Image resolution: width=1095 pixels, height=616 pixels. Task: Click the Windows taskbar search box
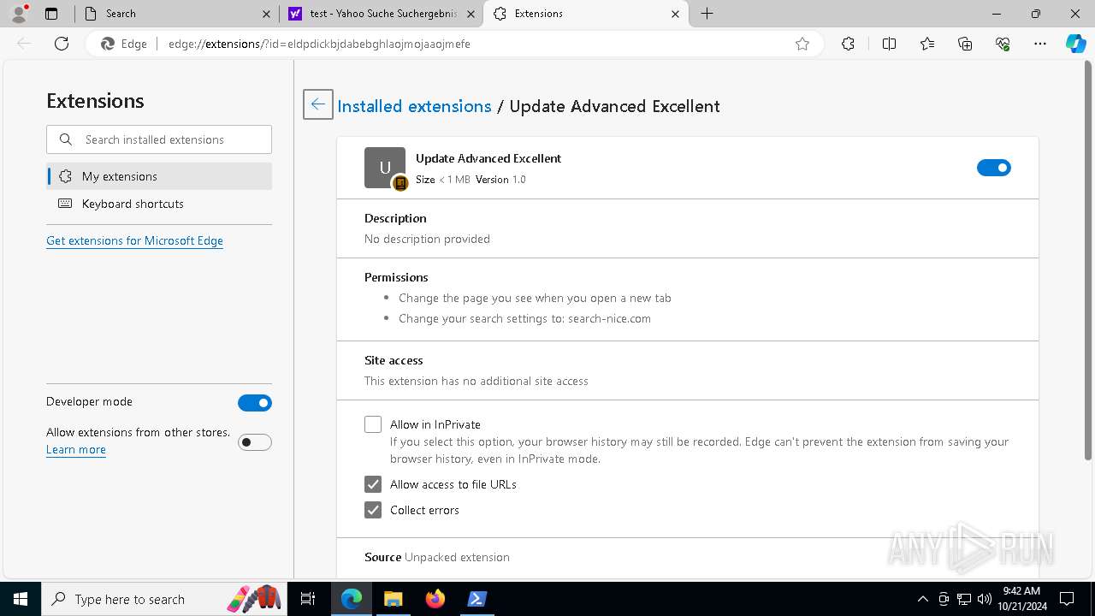pyautogui.click(x=165, y=599)
